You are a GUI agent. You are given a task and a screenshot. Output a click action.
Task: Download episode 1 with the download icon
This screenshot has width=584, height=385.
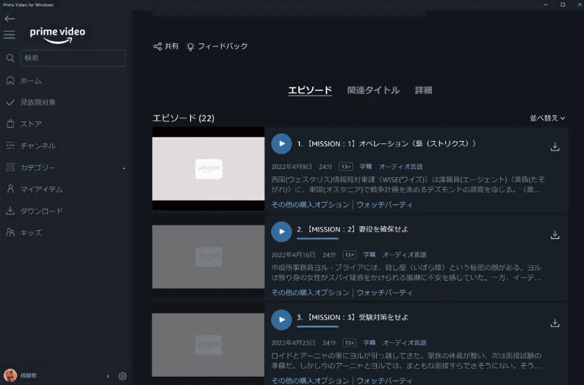(x=555, y=146)
